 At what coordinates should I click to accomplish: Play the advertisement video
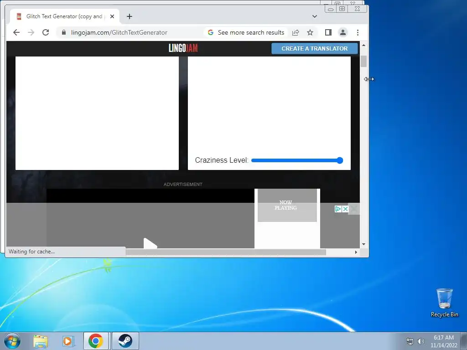[x=150, y=243]
